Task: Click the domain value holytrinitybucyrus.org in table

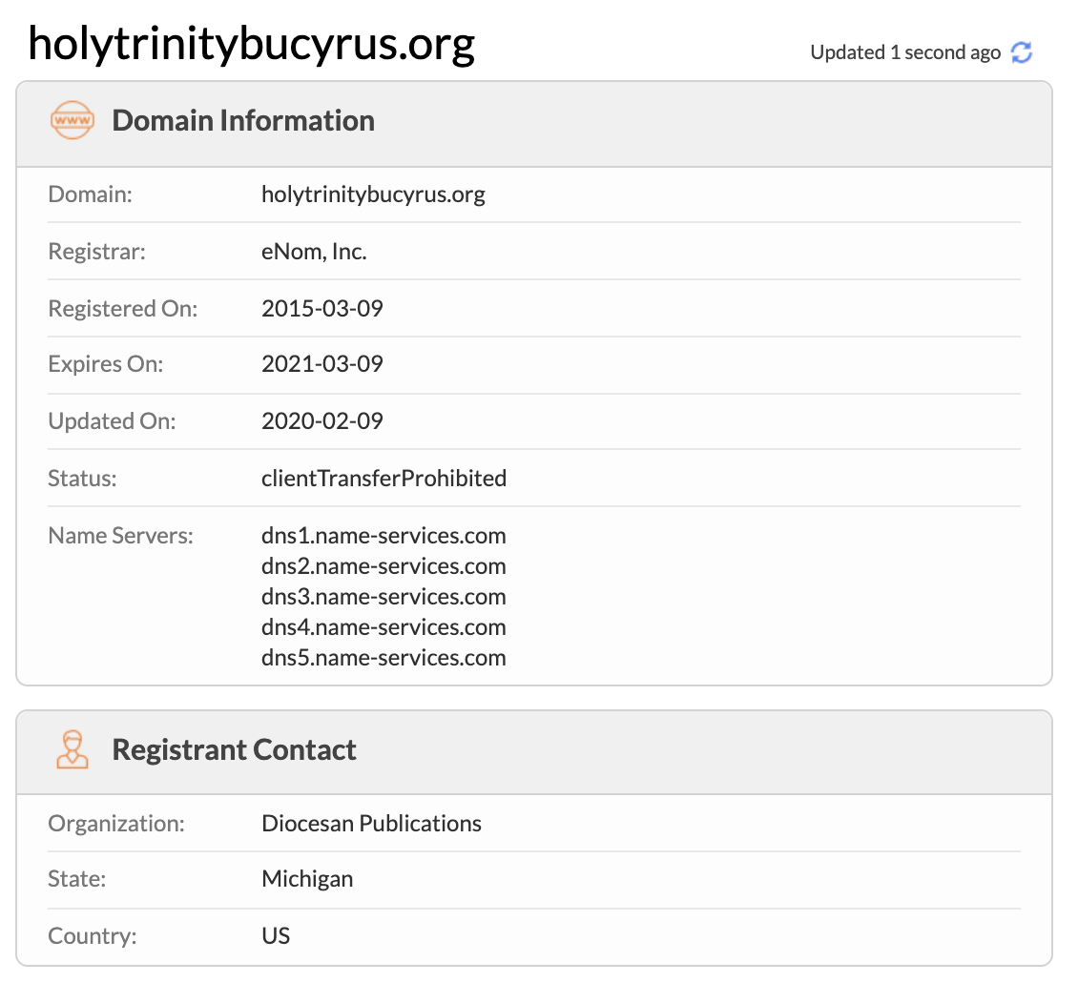Action: click(373, 194)
